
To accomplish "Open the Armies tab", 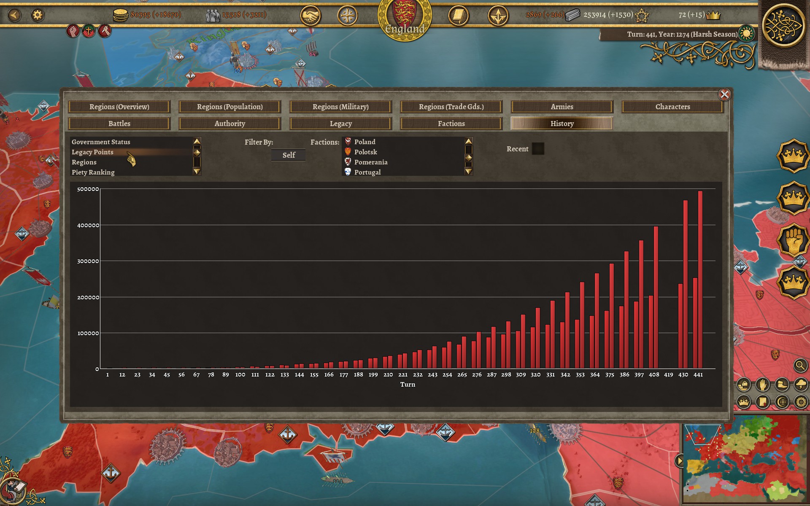I will 562,107.
